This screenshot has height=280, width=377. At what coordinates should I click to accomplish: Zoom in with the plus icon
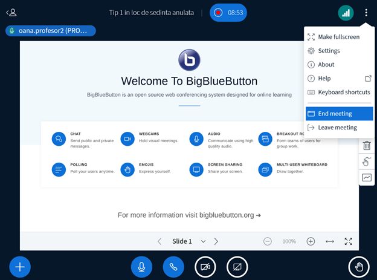311,241
